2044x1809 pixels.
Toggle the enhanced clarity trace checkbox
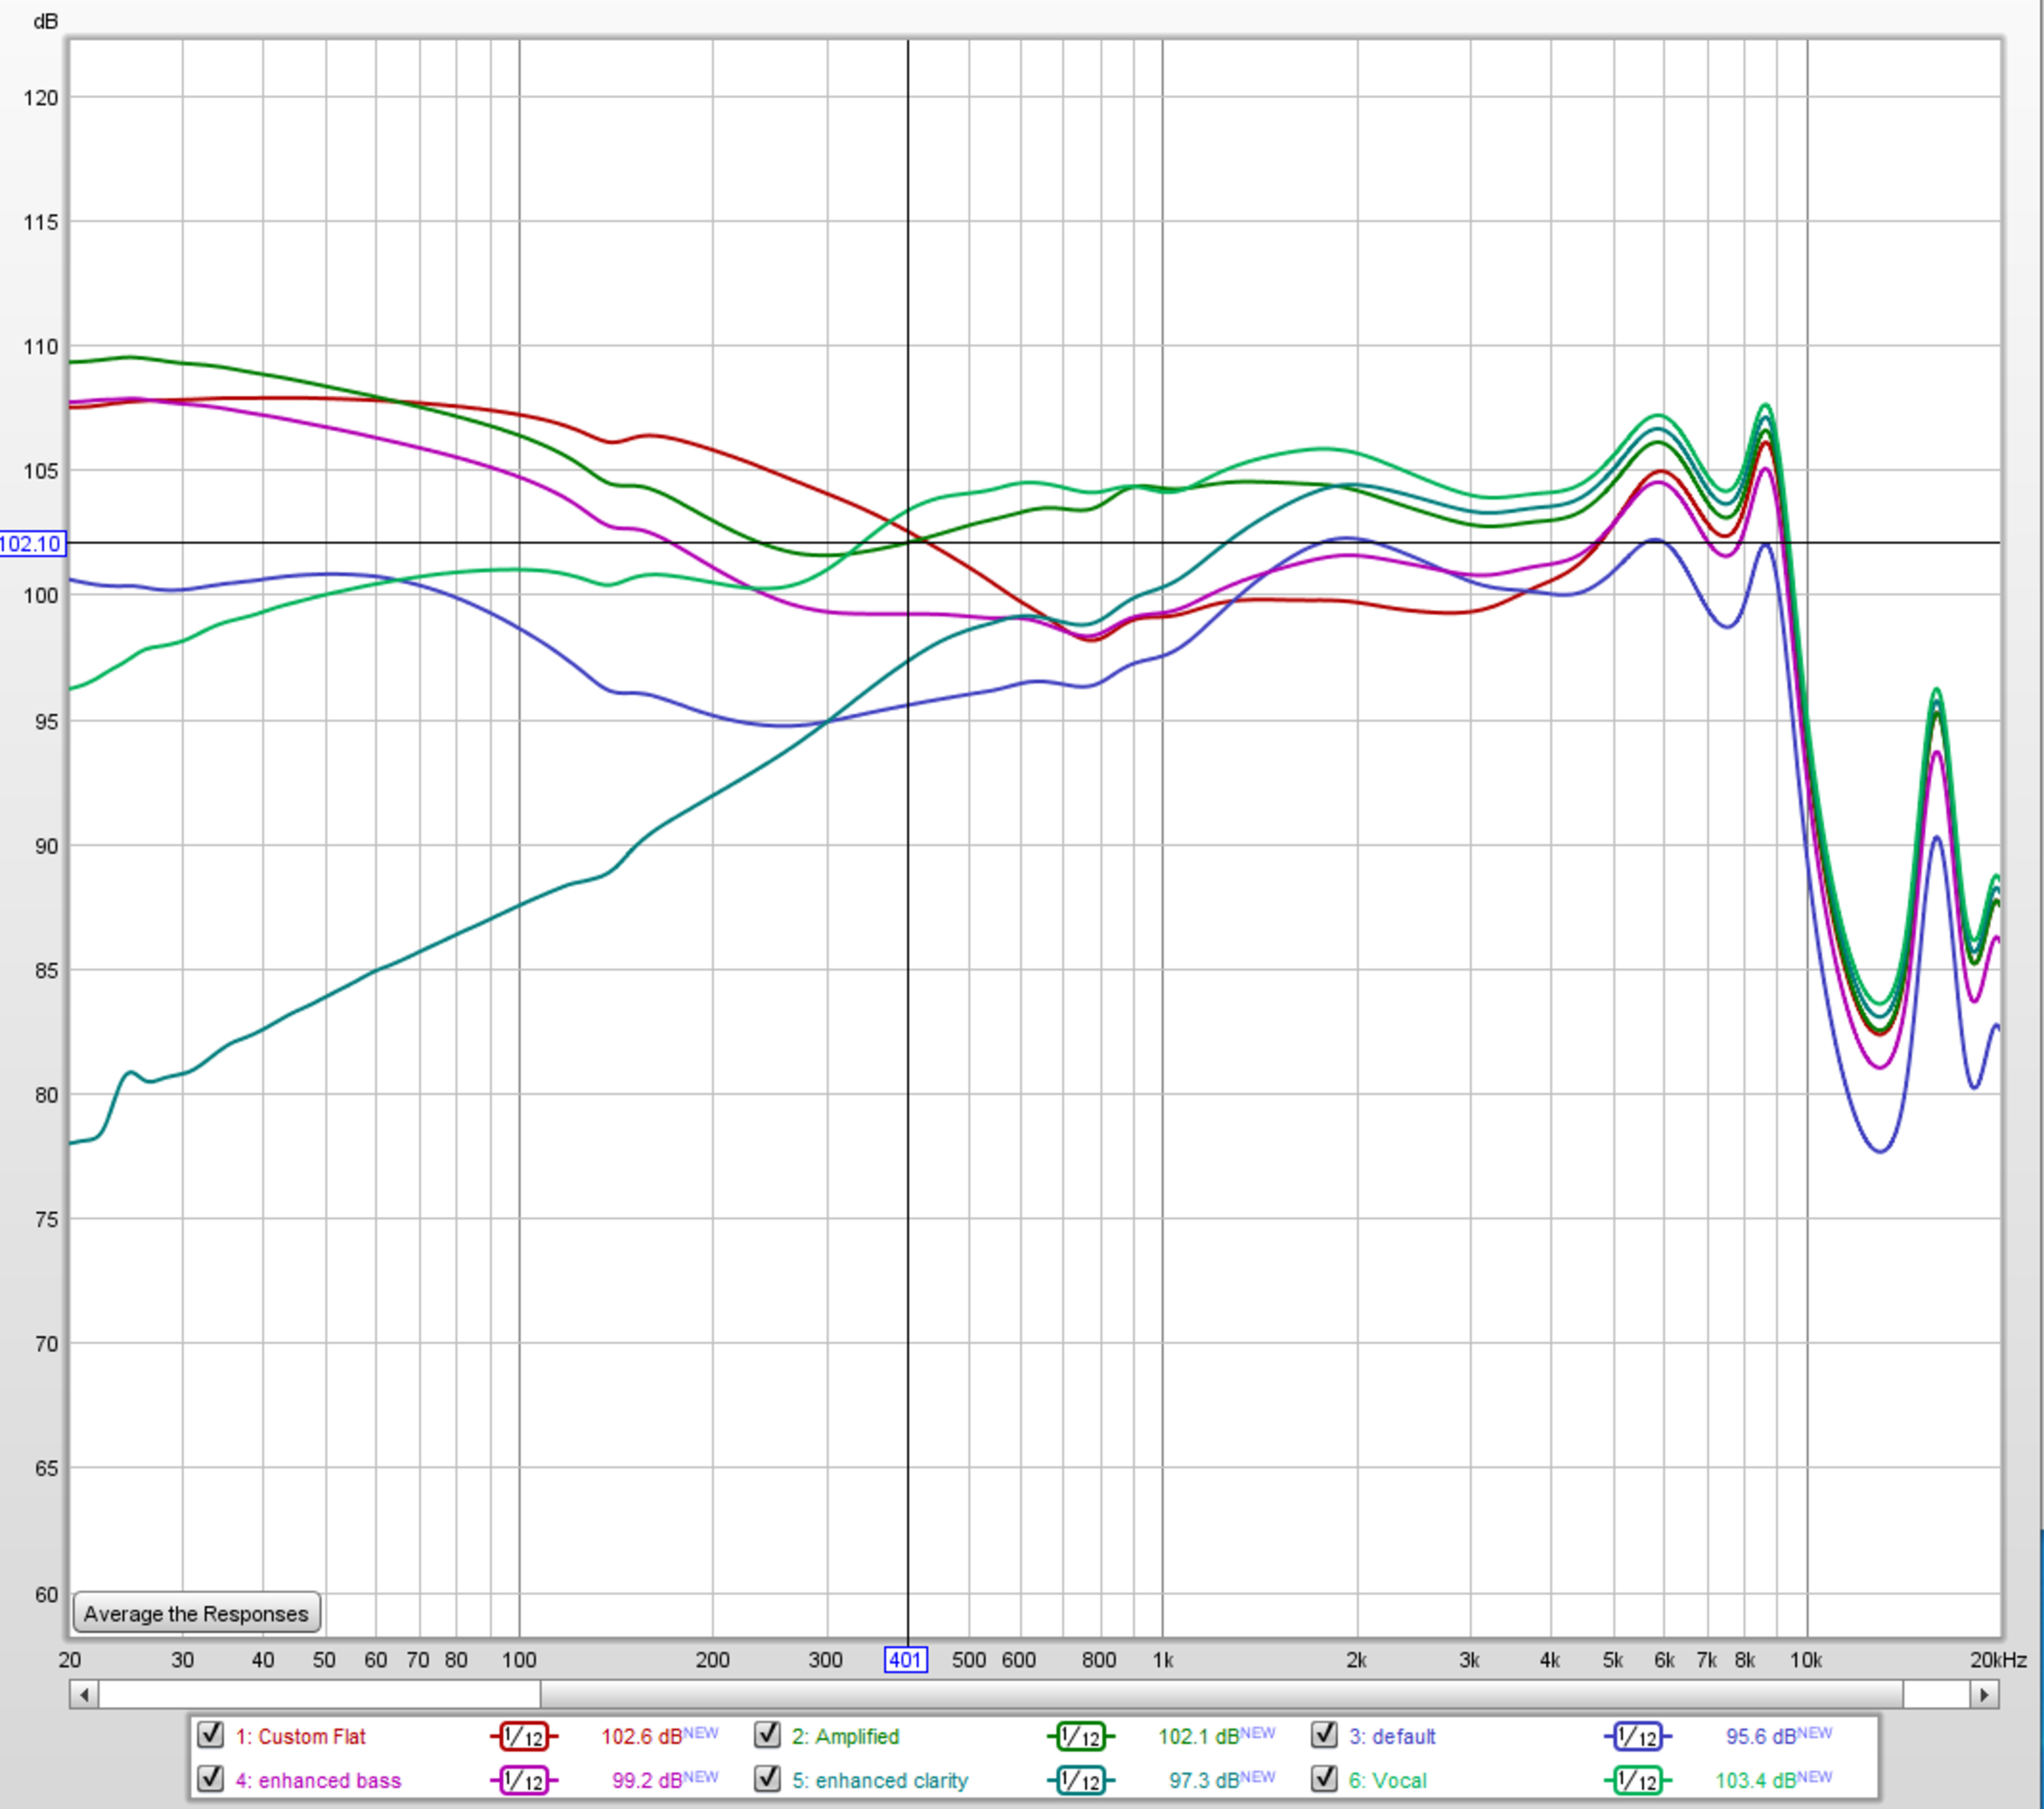tap(767, 1779)
